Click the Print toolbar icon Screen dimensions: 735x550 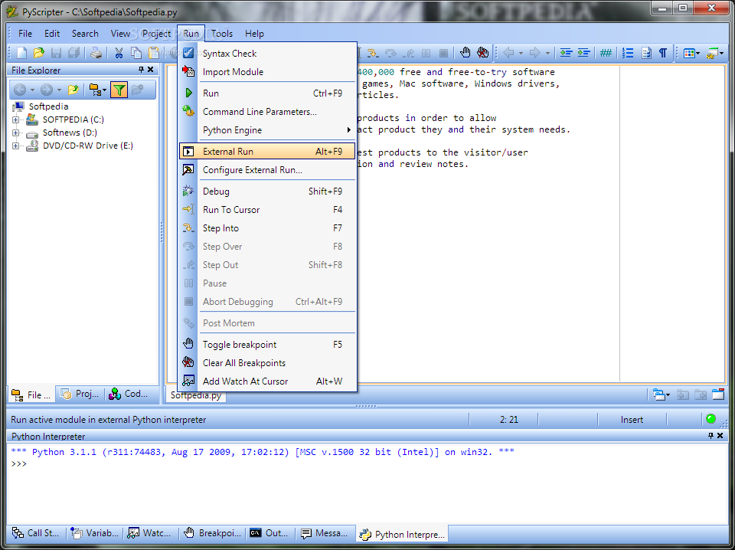tap(96, 53)
